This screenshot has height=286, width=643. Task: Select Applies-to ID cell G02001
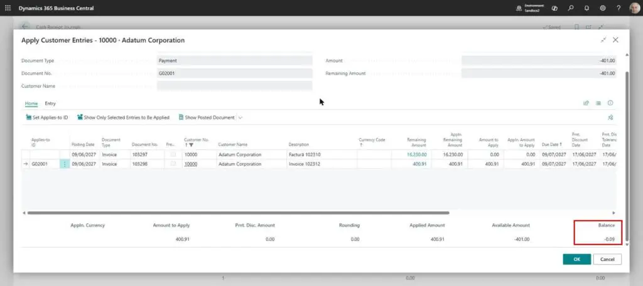click(45, 164)
